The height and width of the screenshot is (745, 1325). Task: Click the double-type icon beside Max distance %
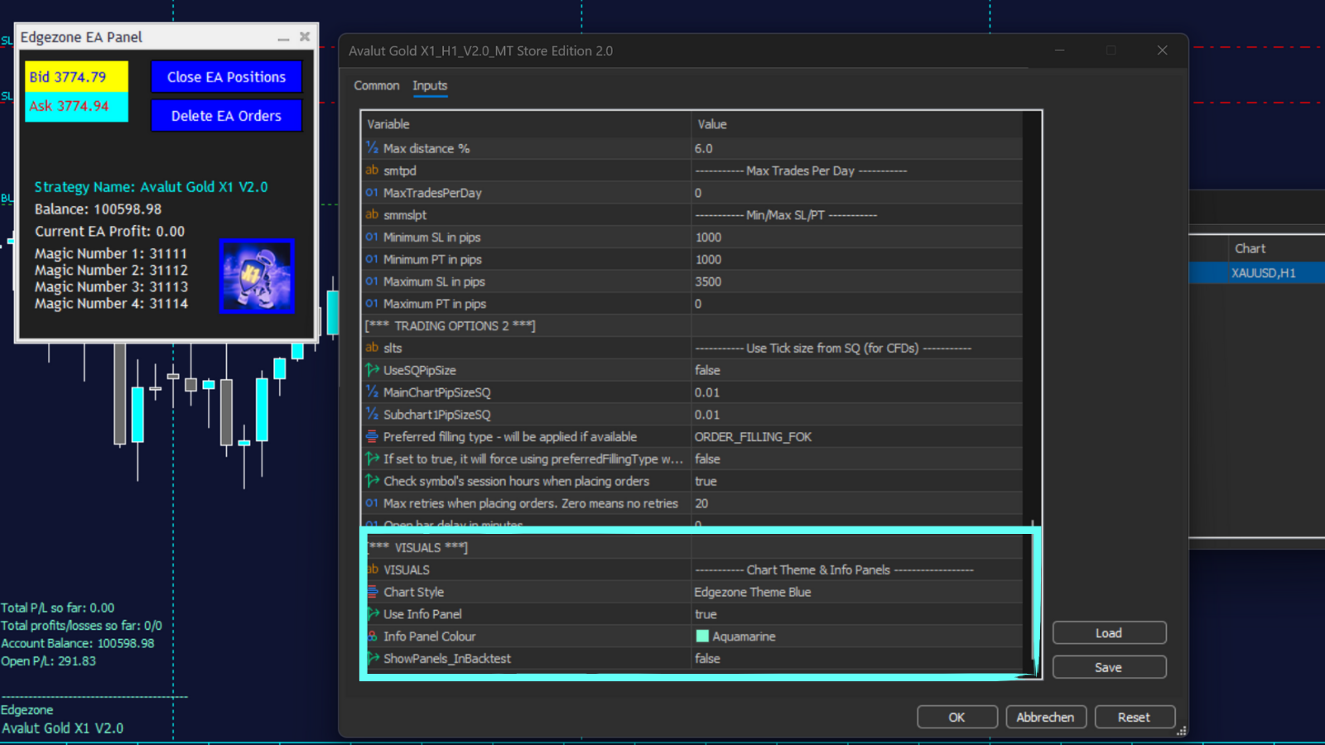pos(372,148)
